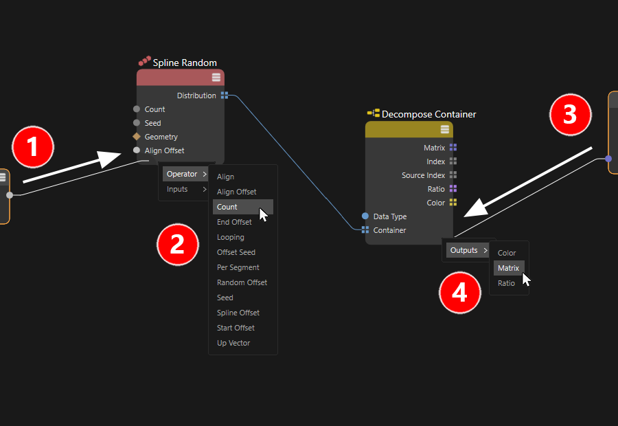
Task: Click the Distribution label on Spline Random
Action: click(196, 96)
